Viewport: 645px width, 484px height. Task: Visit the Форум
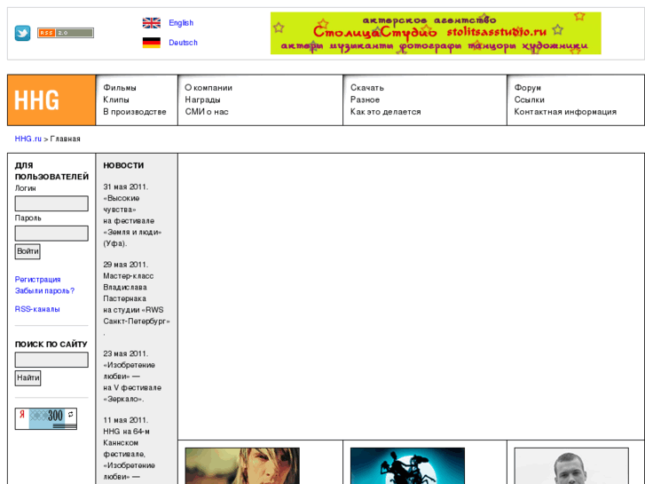(527, 88)
